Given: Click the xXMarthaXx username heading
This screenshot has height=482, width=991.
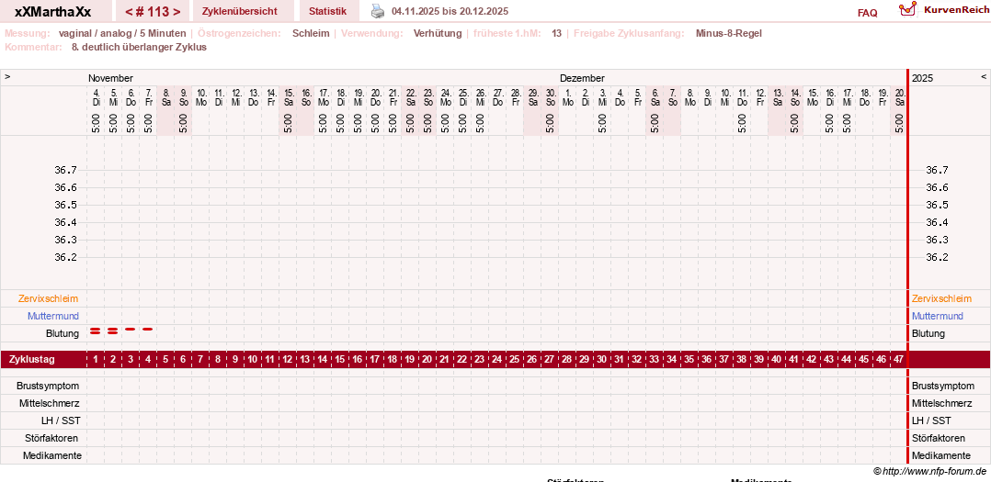Looking at the screenshot, I should point(52,11).
